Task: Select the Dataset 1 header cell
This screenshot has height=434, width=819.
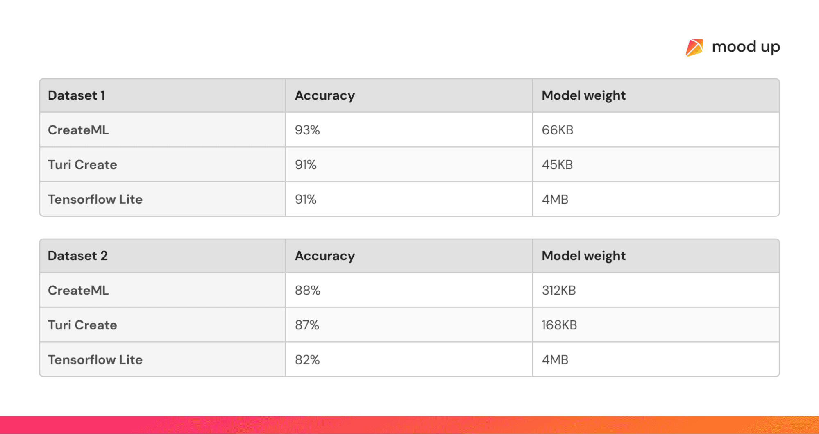Action: click(x=77, y=95)
